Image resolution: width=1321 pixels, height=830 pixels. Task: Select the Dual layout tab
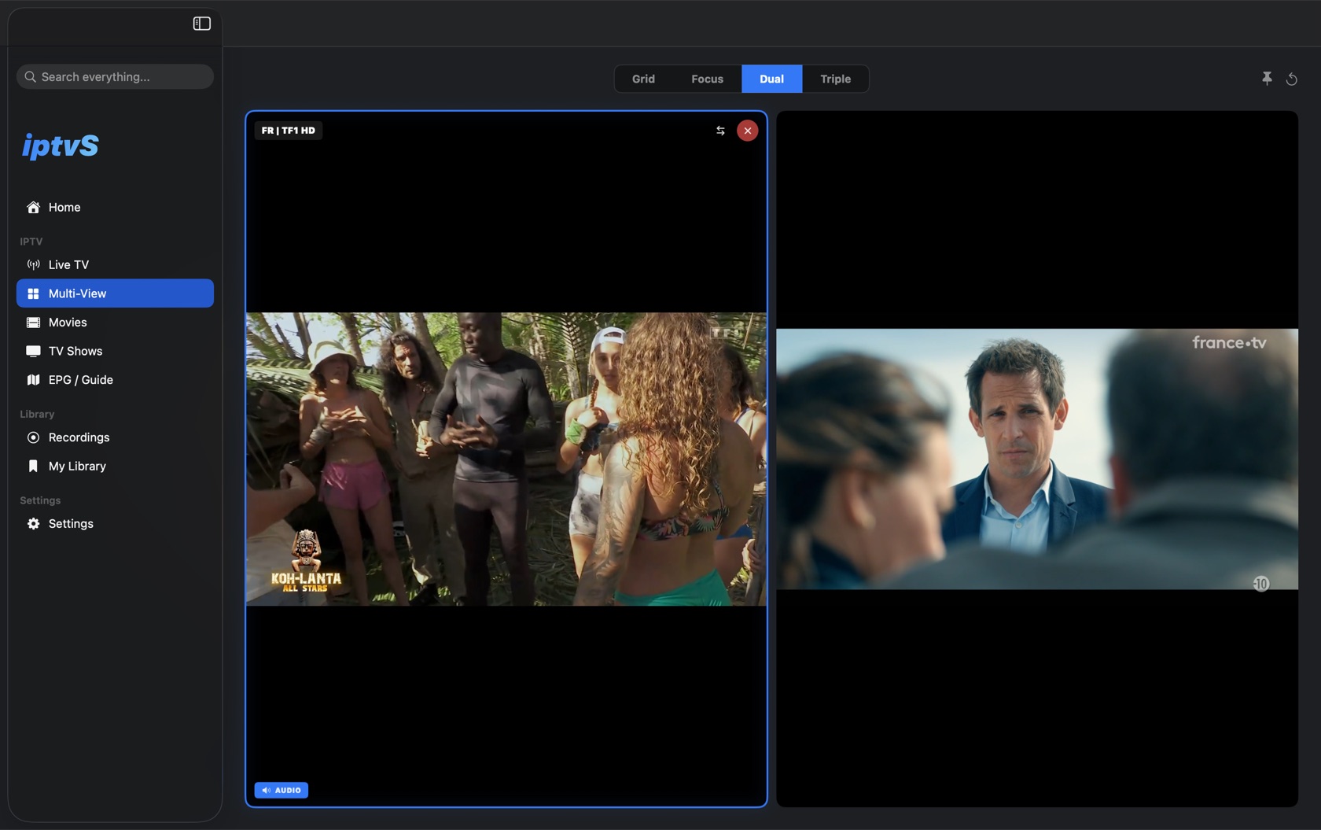771,79
